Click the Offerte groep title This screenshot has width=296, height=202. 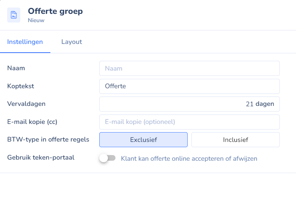coord(55,11)
